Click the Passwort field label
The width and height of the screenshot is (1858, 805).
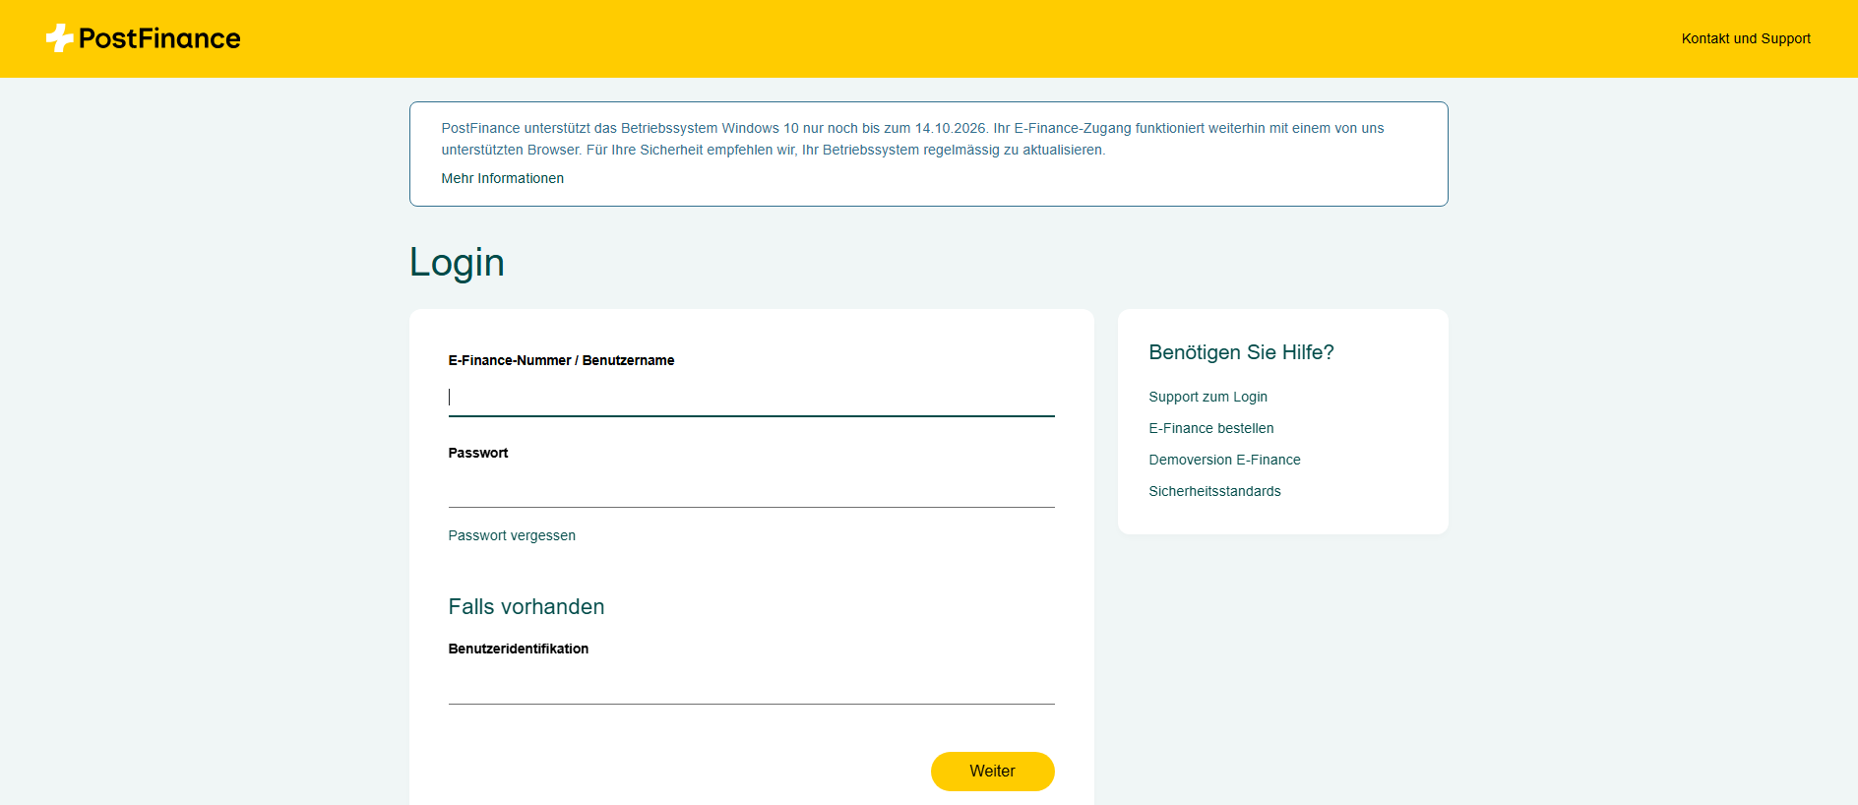478,453
